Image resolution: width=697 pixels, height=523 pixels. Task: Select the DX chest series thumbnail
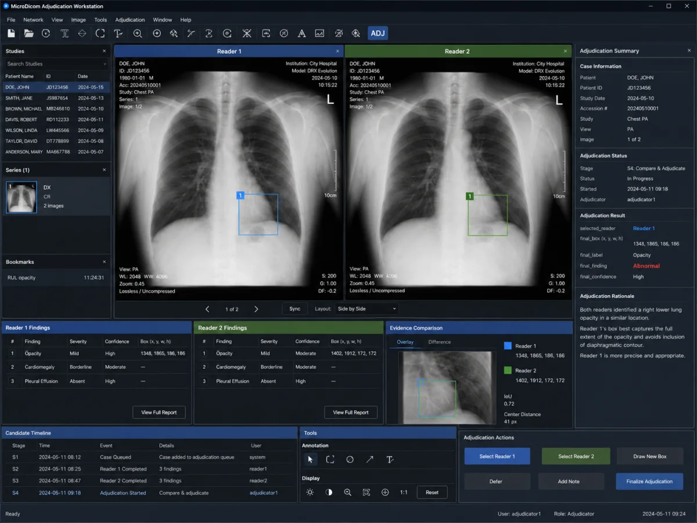(x=21, y=197)
